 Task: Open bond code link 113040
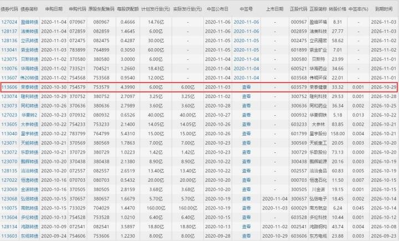[9, 134]
